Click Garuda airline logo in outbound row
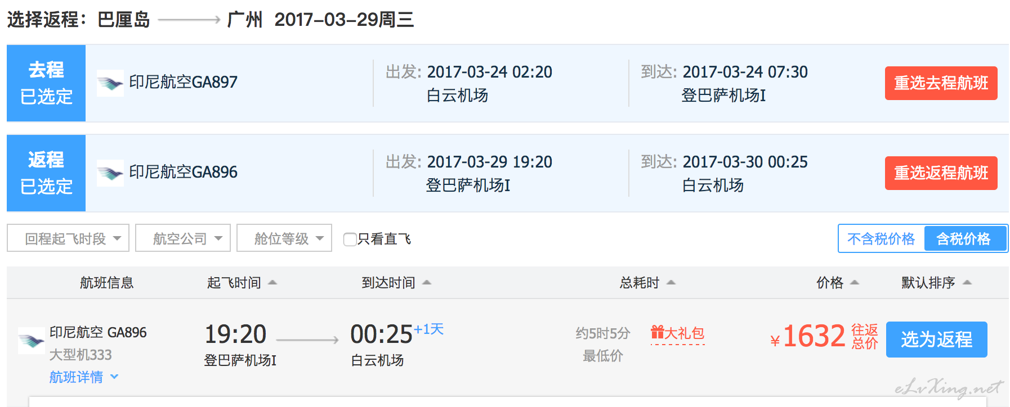The image size is (1010, 407). point(110,83)
